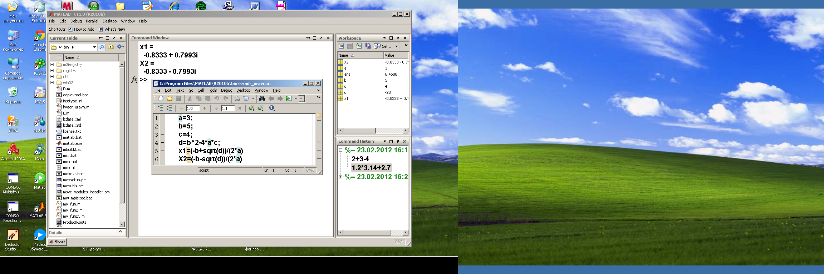Sort Workspace by Name column
The height and width of the screenshot is (274, 824).
[x=360, y=55]
